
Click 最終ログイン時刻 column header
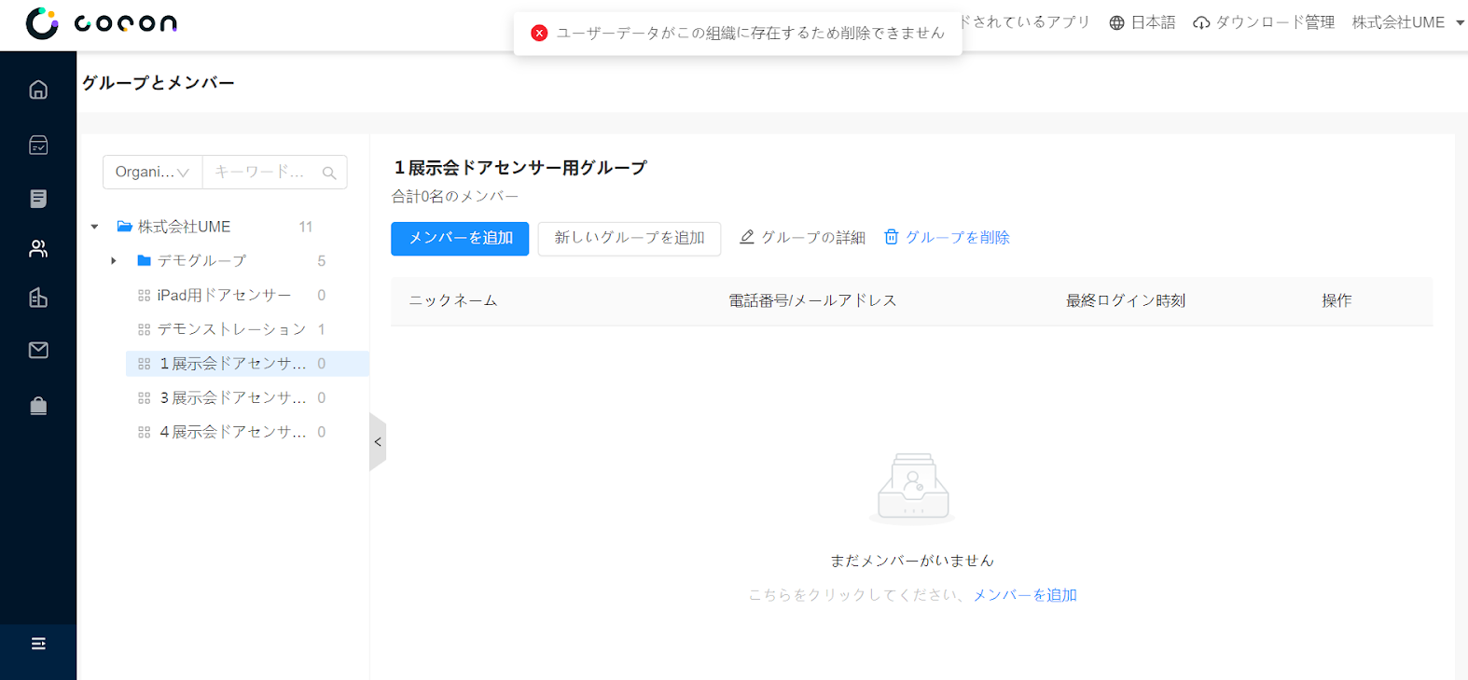click(1126, 300)
